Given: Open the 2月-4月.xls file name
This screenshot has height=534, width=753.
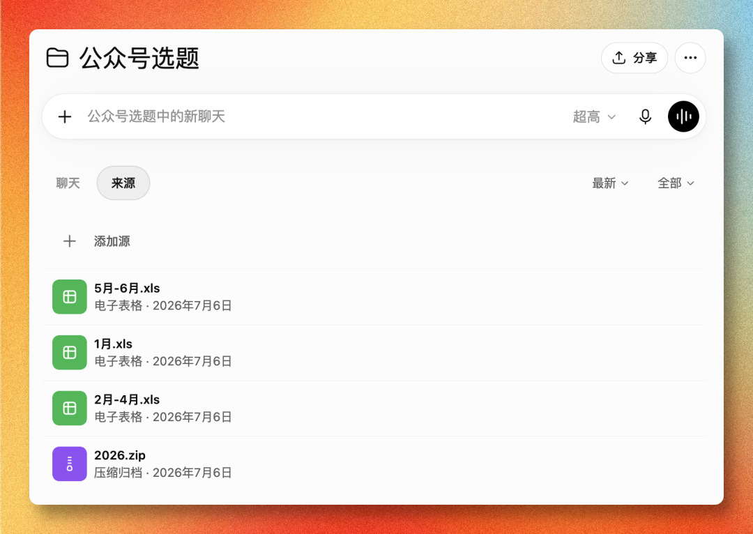Looking at the screenshot, I should (x=127, y=399).
